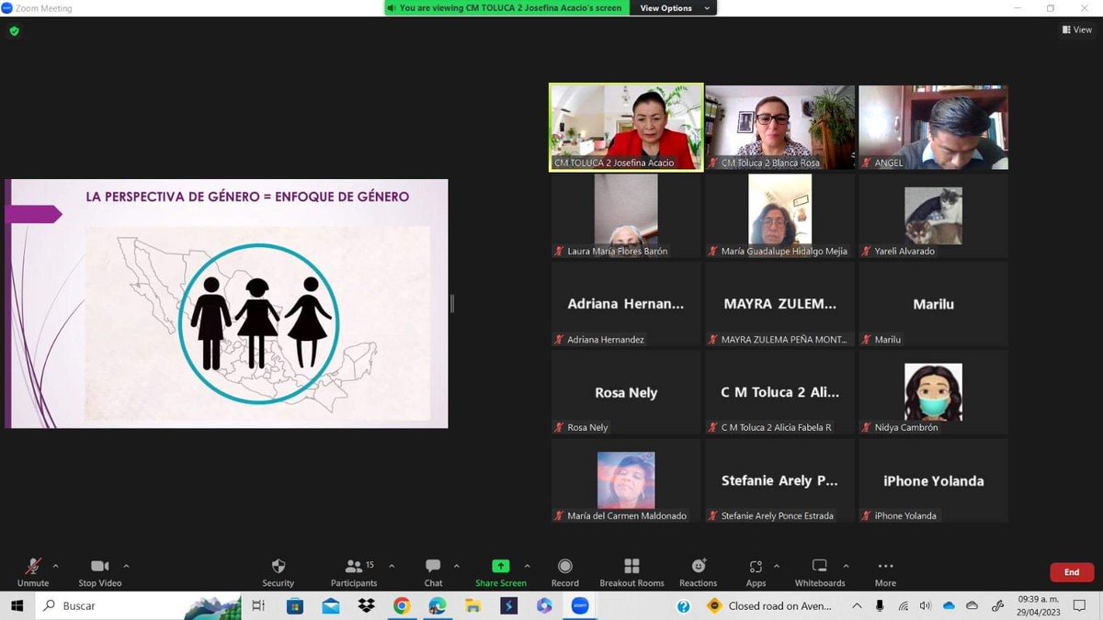Open the More options menu

click(885, 572)
